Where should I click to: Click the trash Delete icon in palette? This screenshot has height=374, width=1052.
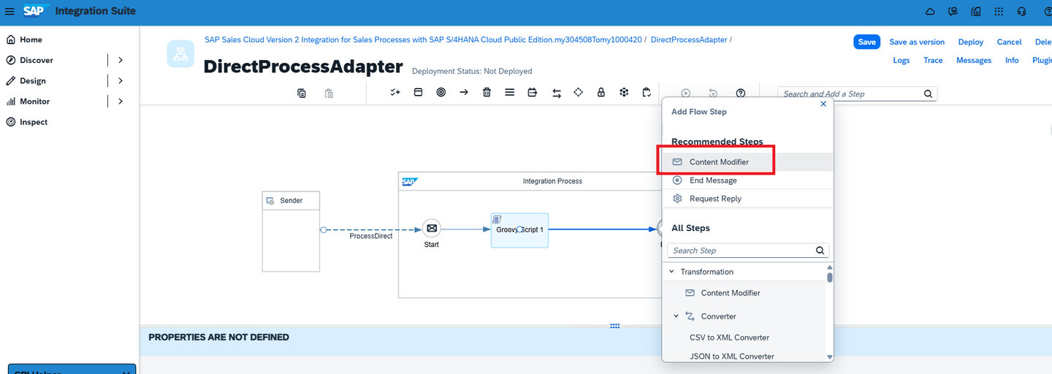[x=487, y=93]
